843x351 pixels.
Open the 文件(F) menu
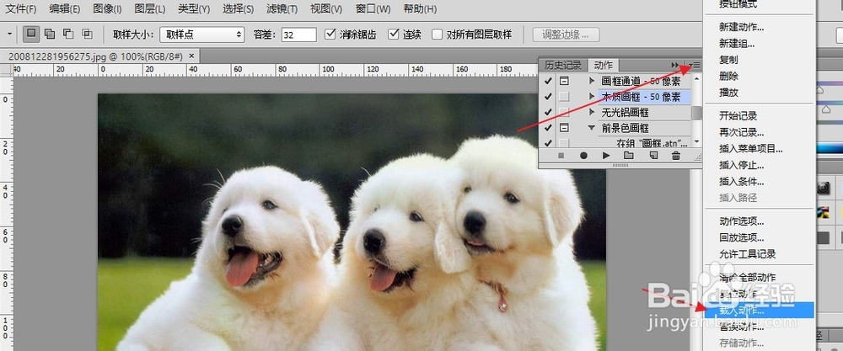coord(20,9)
